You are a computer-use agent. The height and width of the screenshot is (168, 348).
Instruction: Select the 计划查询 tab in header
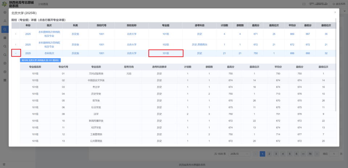pyautogui.click(x=43, y=4)
